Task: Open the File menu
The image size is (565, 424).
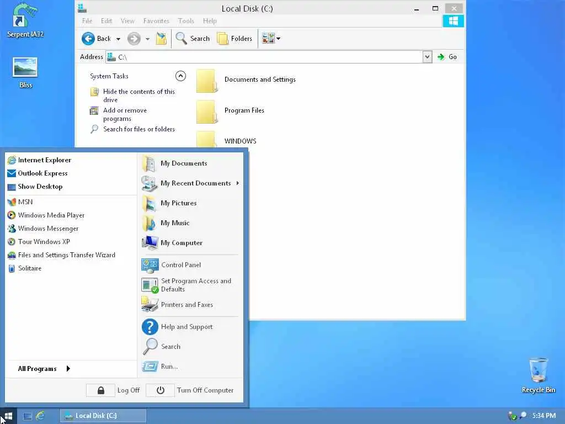Action: coord(87,21)
